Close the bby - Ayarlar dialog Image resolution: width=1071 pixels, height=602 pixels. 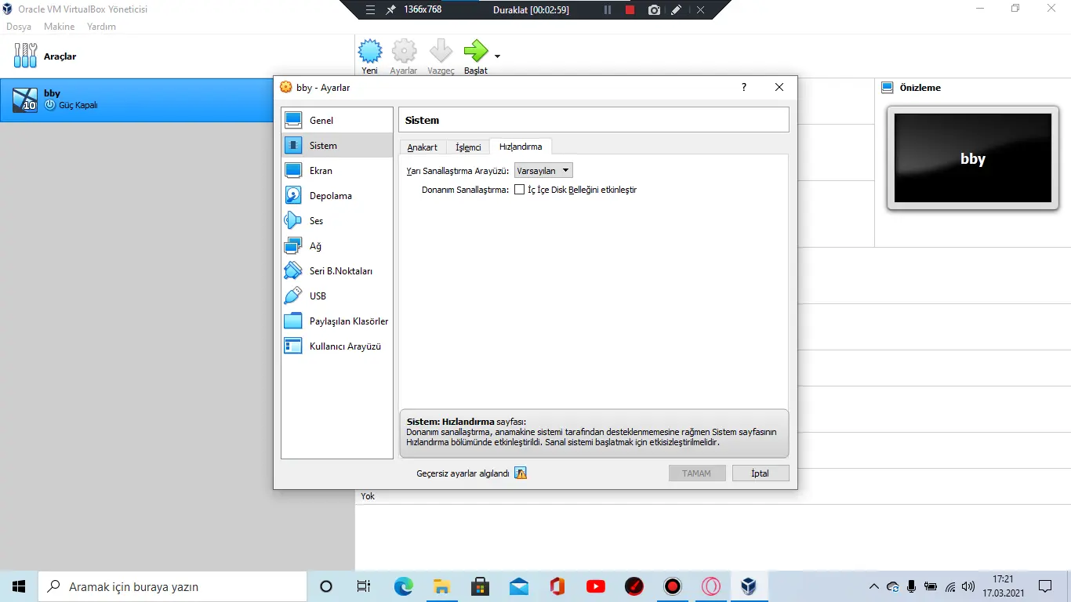point(779,88)
